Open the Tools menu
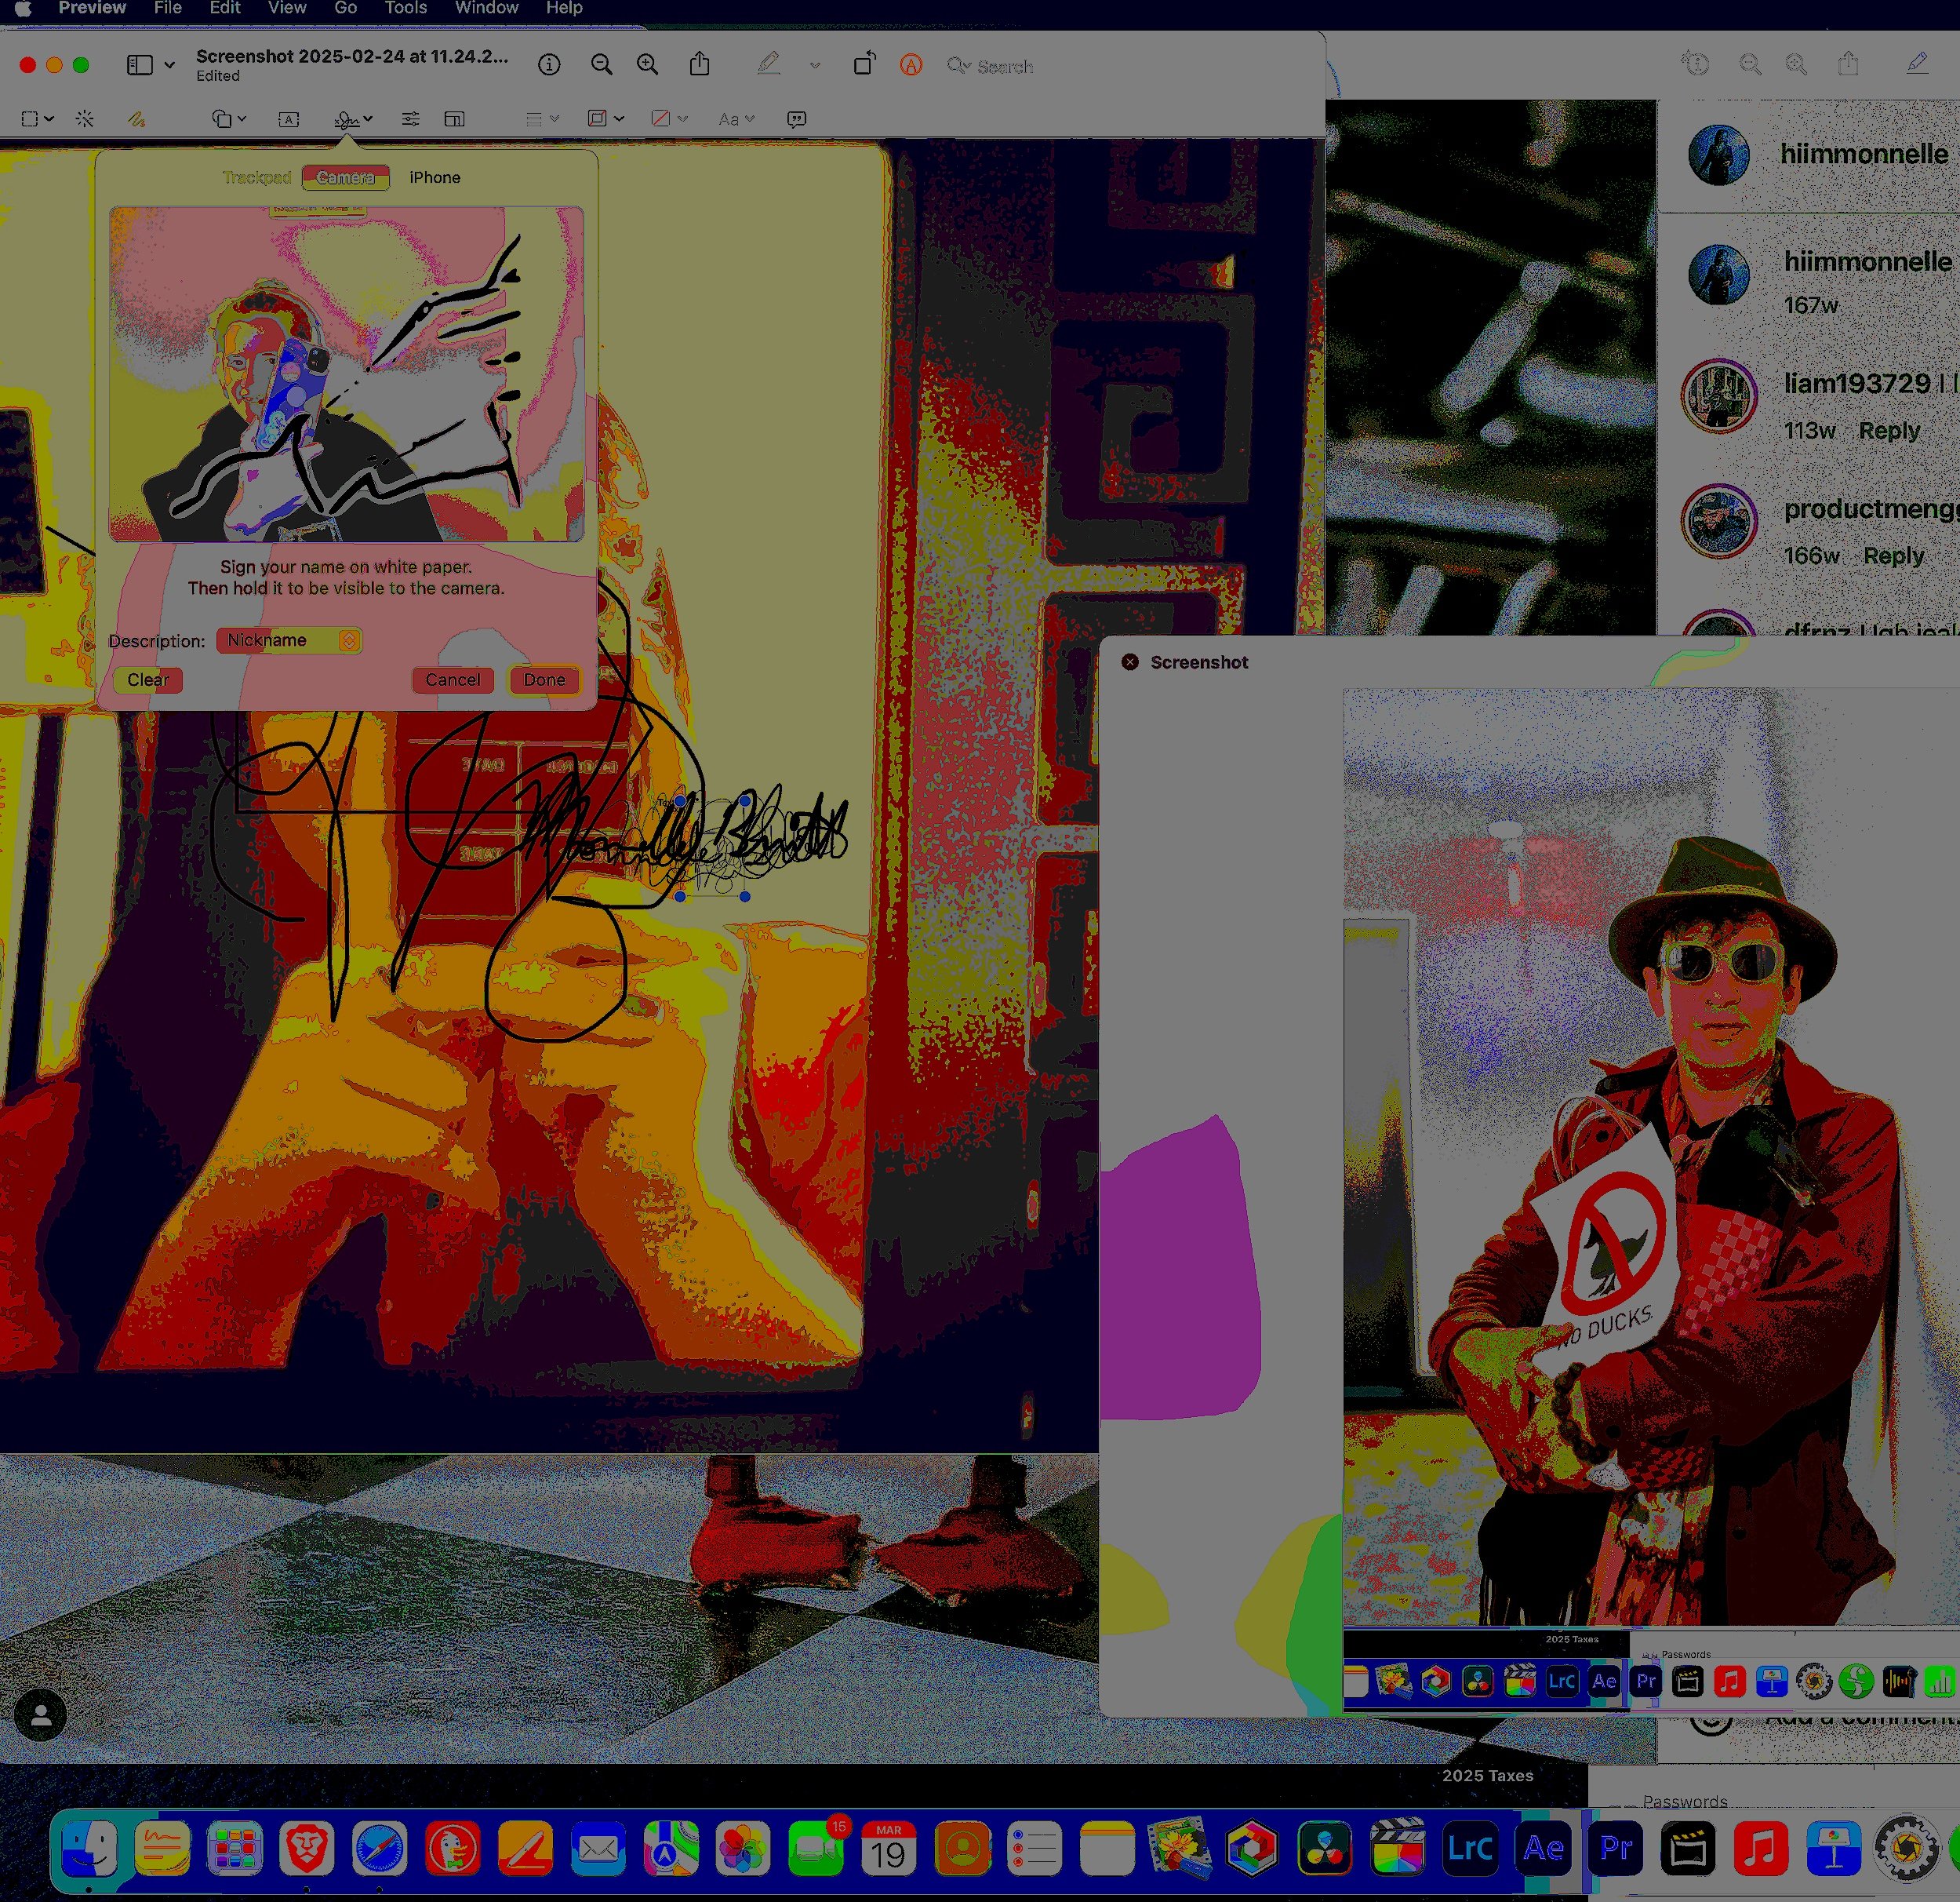Screen dimensions: 1960x1902 [x=405, y=8]
